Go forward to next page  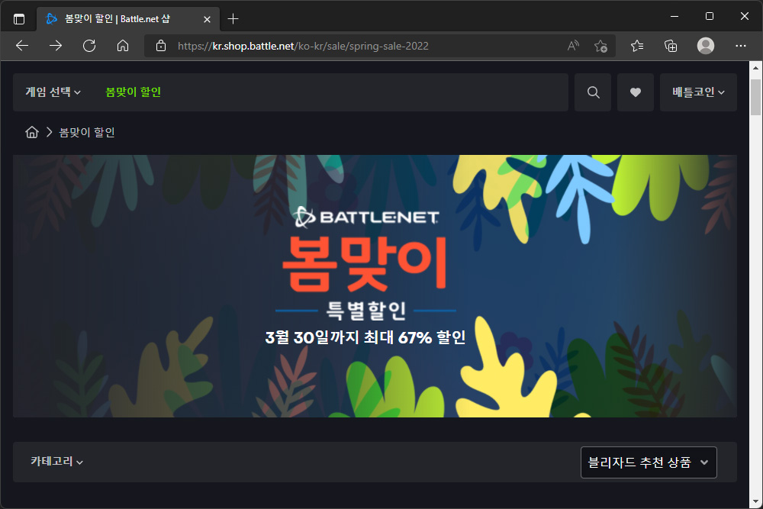click(56, 46)
